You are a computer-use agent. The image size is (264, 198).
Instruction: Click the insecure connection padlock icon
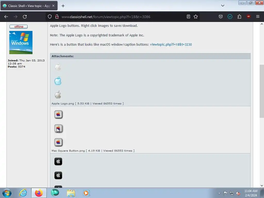(x=57, y=17)
